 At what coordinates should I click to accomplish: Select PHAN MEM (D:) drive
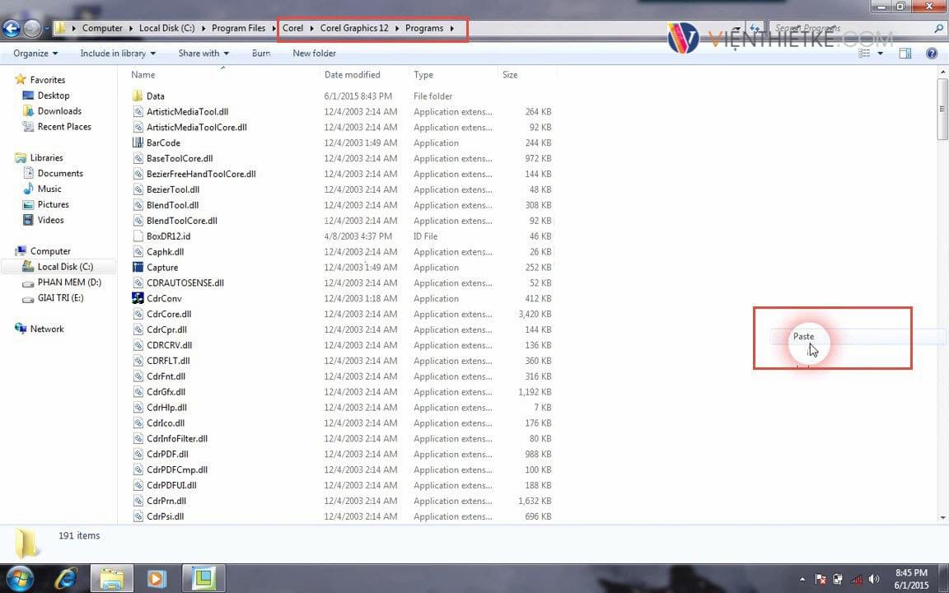pos(69,282)
